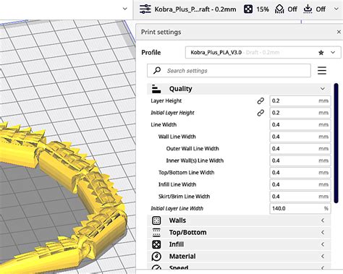This screenshot has width=343, height=274.
Task: Click the settings panel vertical scrollbar
Action: [336, 143]
